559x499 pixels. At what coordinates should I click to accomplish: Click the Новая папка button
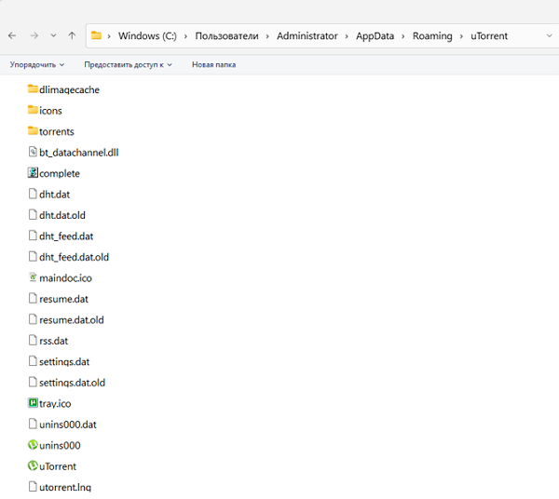click(x=213, y=65)
